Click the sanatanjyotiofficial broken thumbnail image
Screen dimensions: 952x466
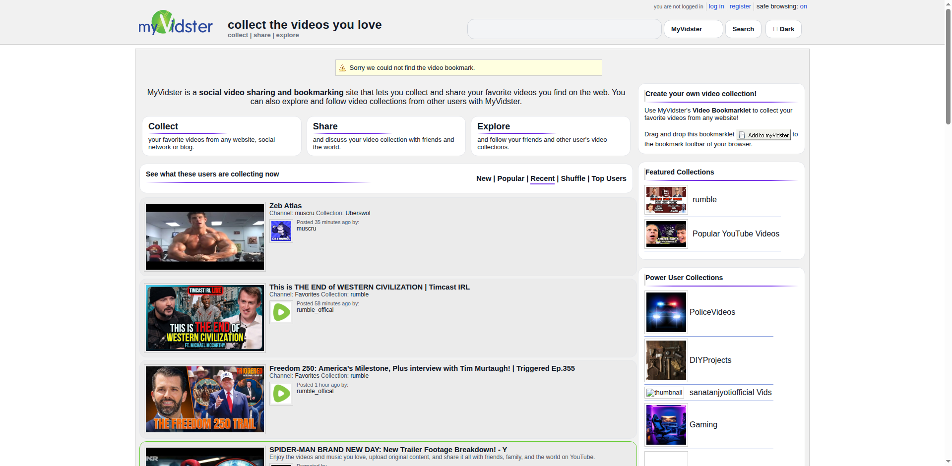[664, 393]
